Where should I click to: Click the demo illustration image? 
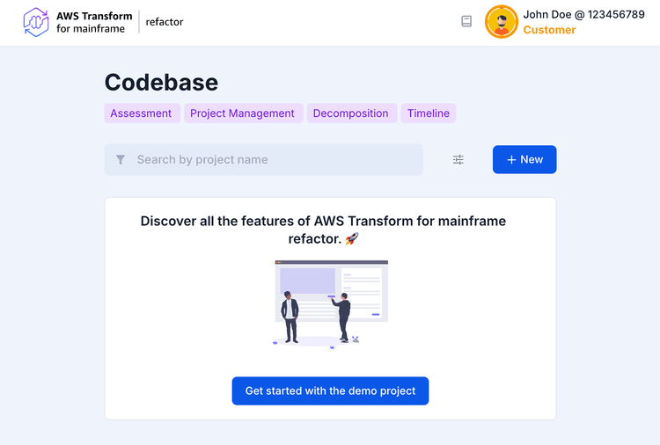coord(330,304)
